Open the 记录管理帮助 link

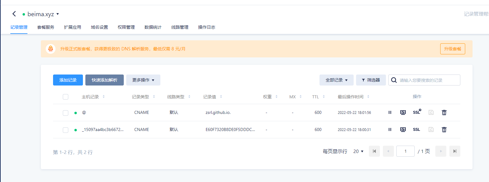tap(476, 14)
